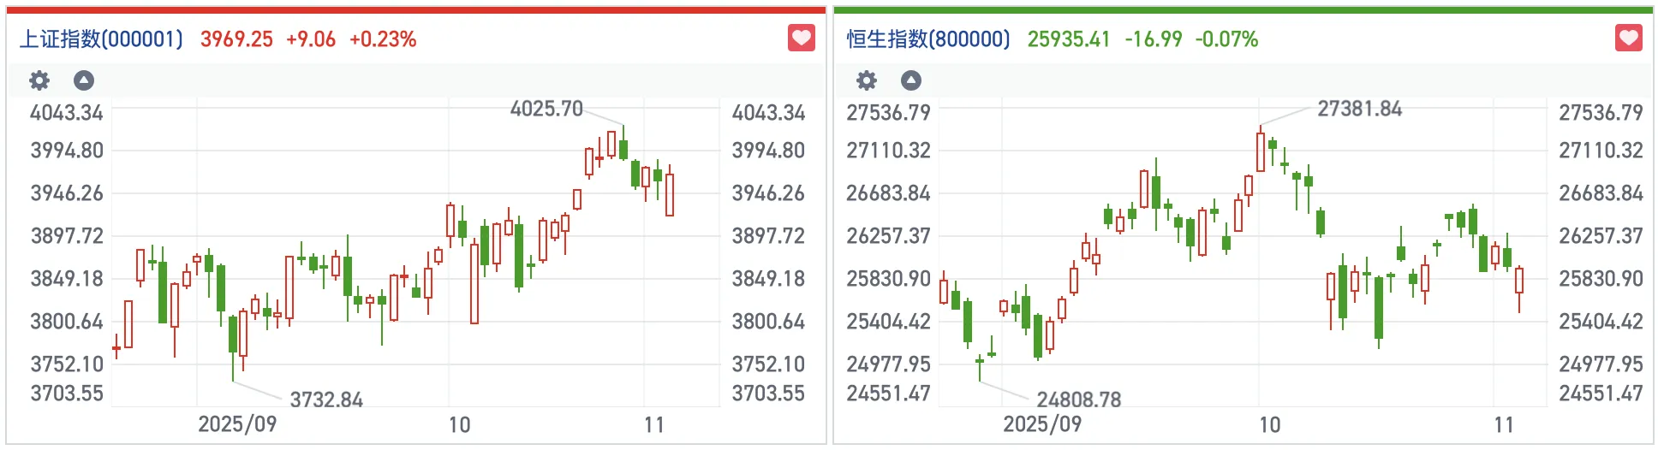Collapse the 上证指数 chart toolbar arrow
1658x450 pixels.
point(83,80)
